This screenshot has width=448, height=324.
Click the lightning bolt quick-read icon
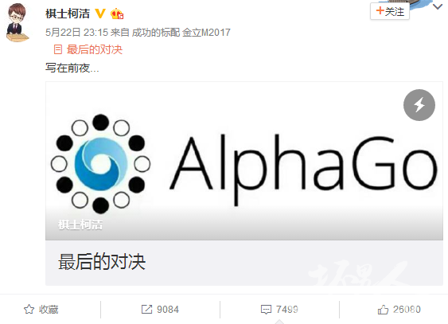(419, 105)
